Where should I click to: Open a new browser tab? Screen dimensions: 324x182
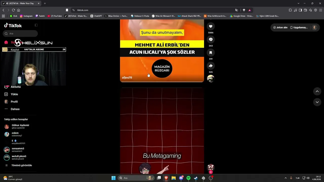point(45,3)
